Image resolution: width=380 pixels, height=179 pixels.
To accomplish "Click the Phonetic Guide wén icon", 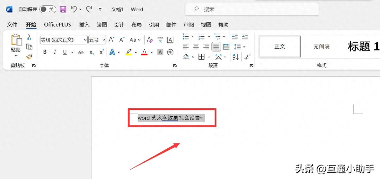I will (160, 40).
